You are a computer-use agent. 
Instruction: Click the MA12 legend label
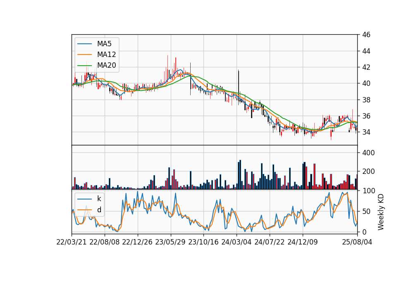107,55
